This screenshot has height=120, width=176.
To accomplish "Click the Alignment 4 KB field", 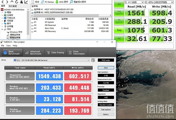I will tap(106, 97).
